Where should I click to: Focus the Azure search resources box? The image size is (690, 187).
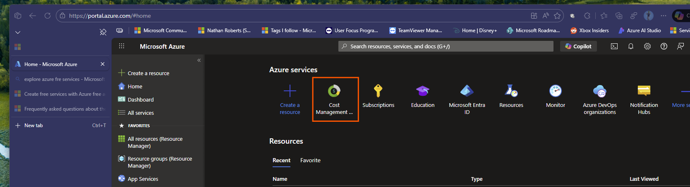coord(446,46)
